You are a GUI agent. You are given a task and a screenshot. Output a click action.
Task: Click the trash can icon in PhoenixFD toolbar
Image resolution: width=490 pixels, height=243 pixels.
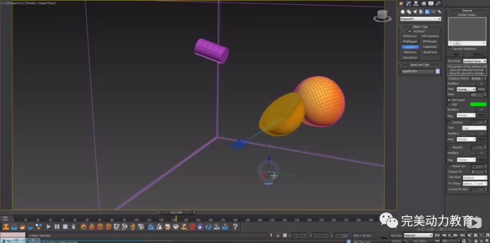(73, 226)
